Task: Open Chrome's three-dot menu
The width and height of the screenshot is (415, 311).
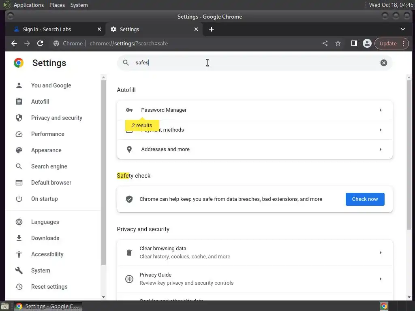Action: pos(403,43)
